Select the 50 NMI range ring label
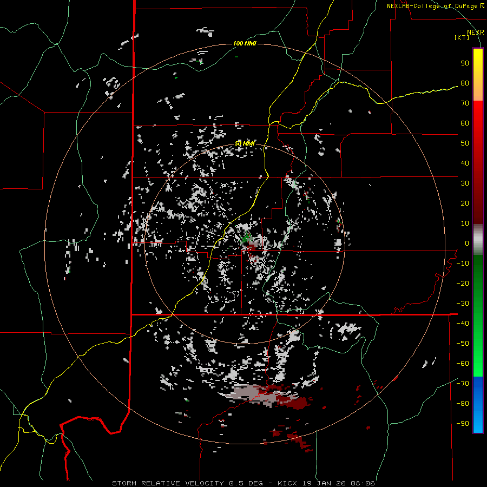487x487 pixels. 245,143
